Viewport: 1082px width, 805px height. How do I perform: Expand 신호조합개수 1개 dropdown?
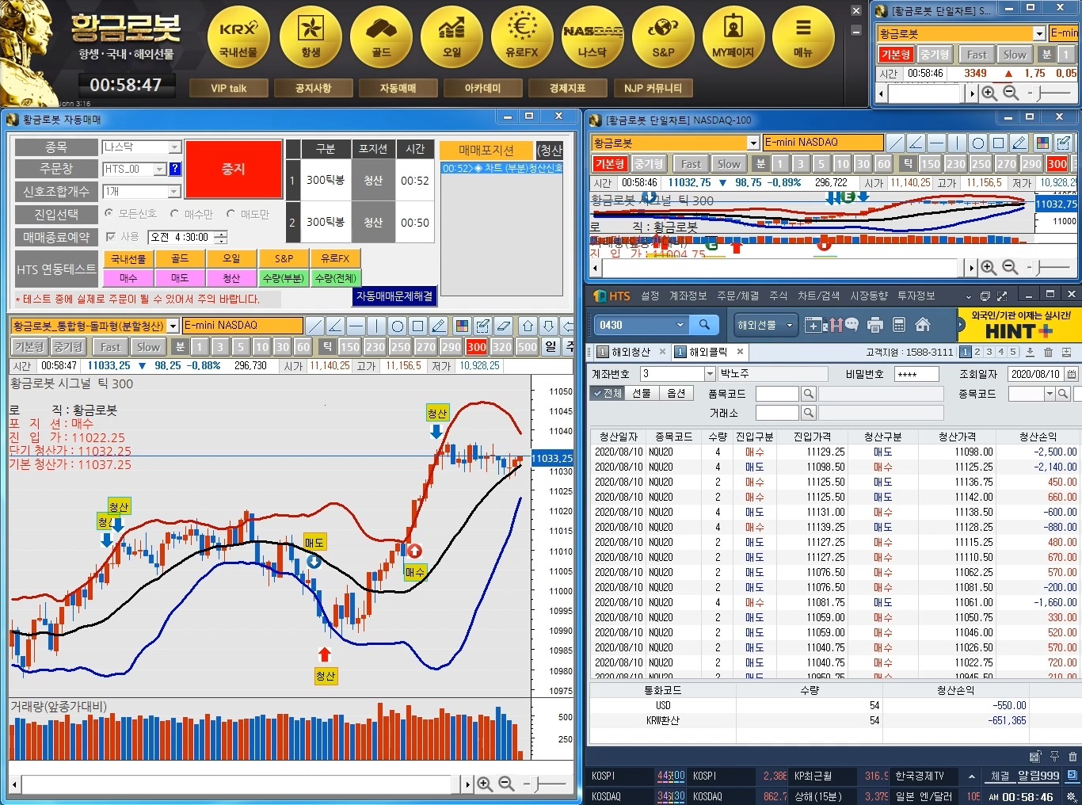click(174, 192)
